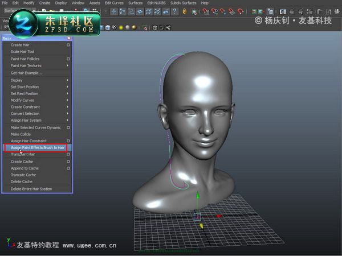Enable snap to points magnet
Viewport: 342px width, 256px height.
tap(223, 11)
